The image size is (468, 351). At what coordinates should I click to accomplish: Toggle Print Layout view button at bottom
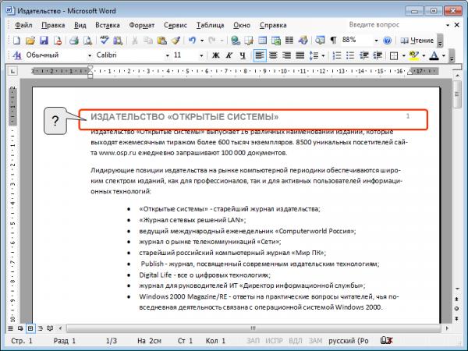pyautogui.click(x=30, y=328)
